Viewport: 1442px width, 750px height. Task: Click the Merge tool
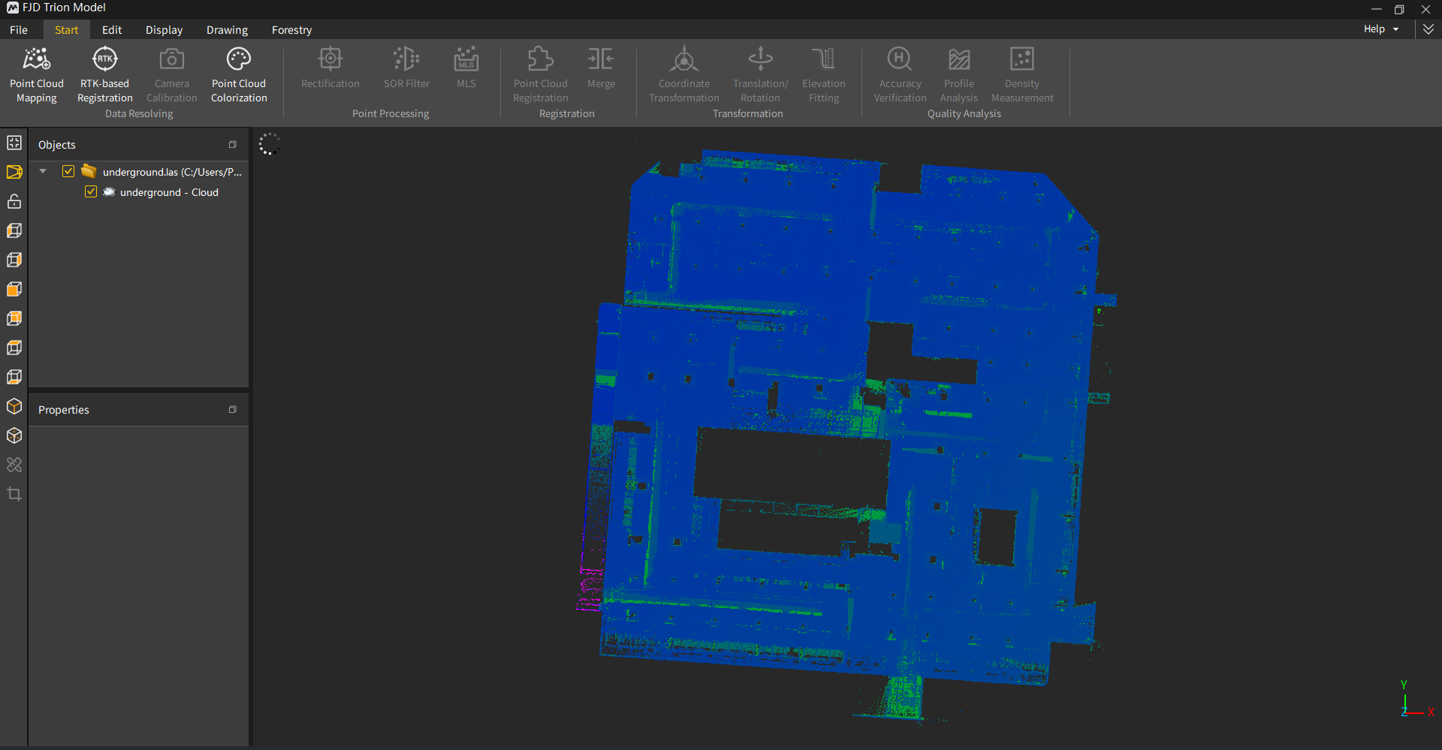pyautogui.click(x=601, y=68)
